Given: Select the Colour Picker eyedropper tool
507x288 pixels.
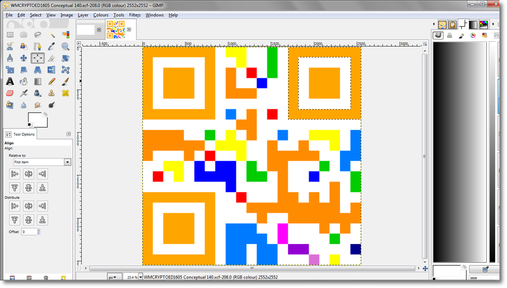Looking at the screenshot, I should (x=52, y=46).
